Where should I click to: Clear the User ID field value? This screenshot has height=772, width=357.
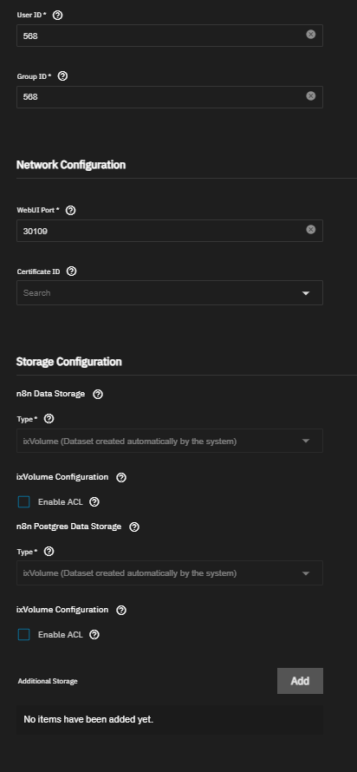click(311, 34)
